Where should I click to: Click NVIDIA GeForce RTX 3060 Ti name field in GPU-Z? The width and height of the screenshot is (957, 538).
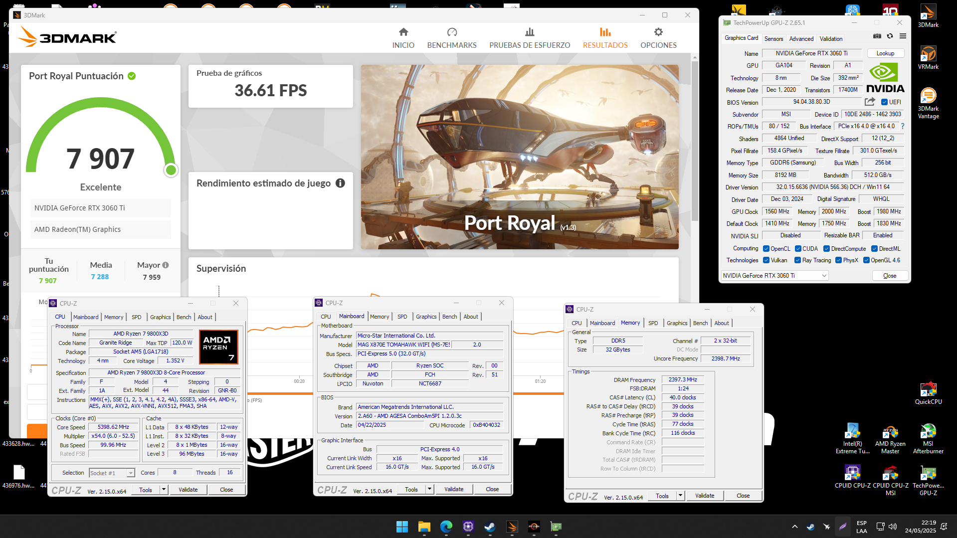tap(811, 53)
